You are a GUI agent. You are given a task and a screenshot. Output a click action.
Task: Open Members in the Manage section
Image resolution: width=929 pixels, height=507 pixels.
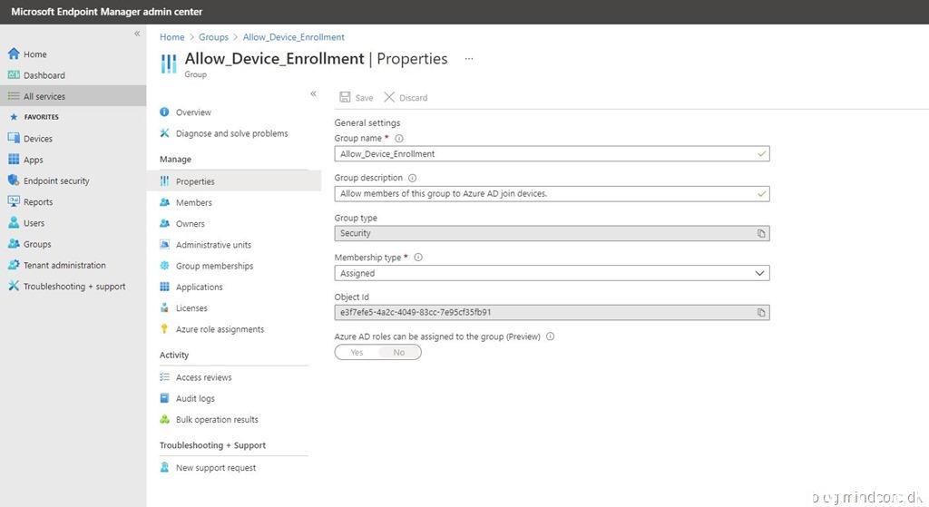tap(193, 202)
